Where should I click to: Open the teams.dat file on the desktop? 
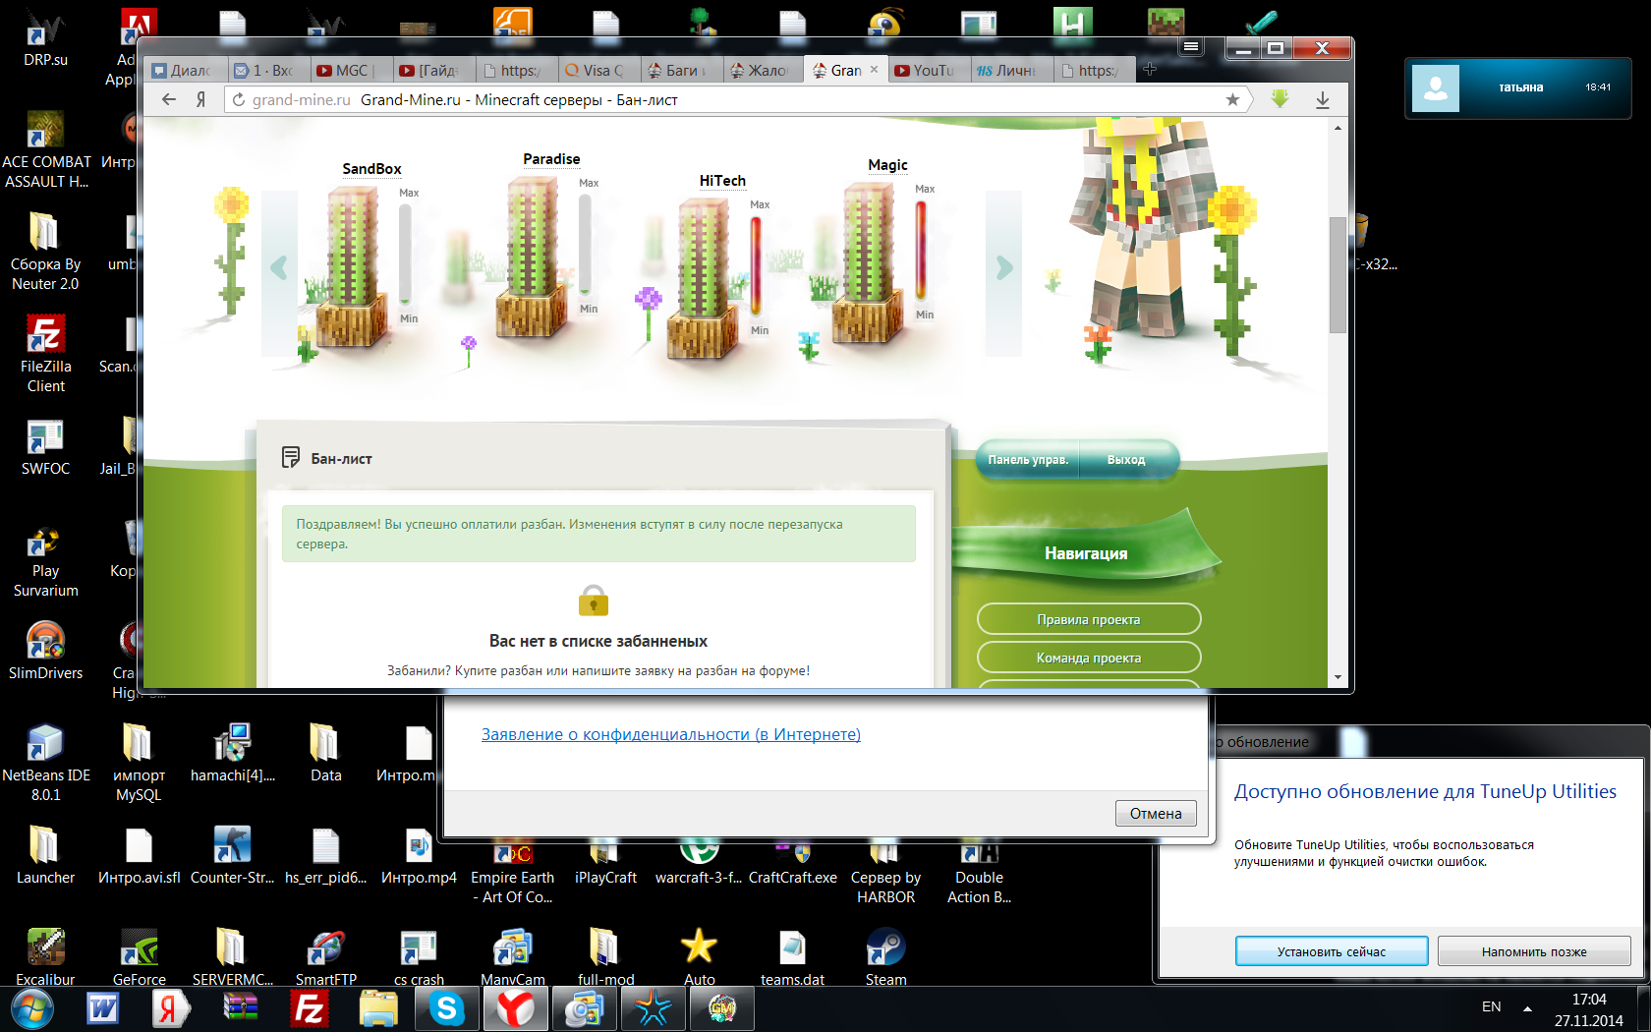(792, 957)
